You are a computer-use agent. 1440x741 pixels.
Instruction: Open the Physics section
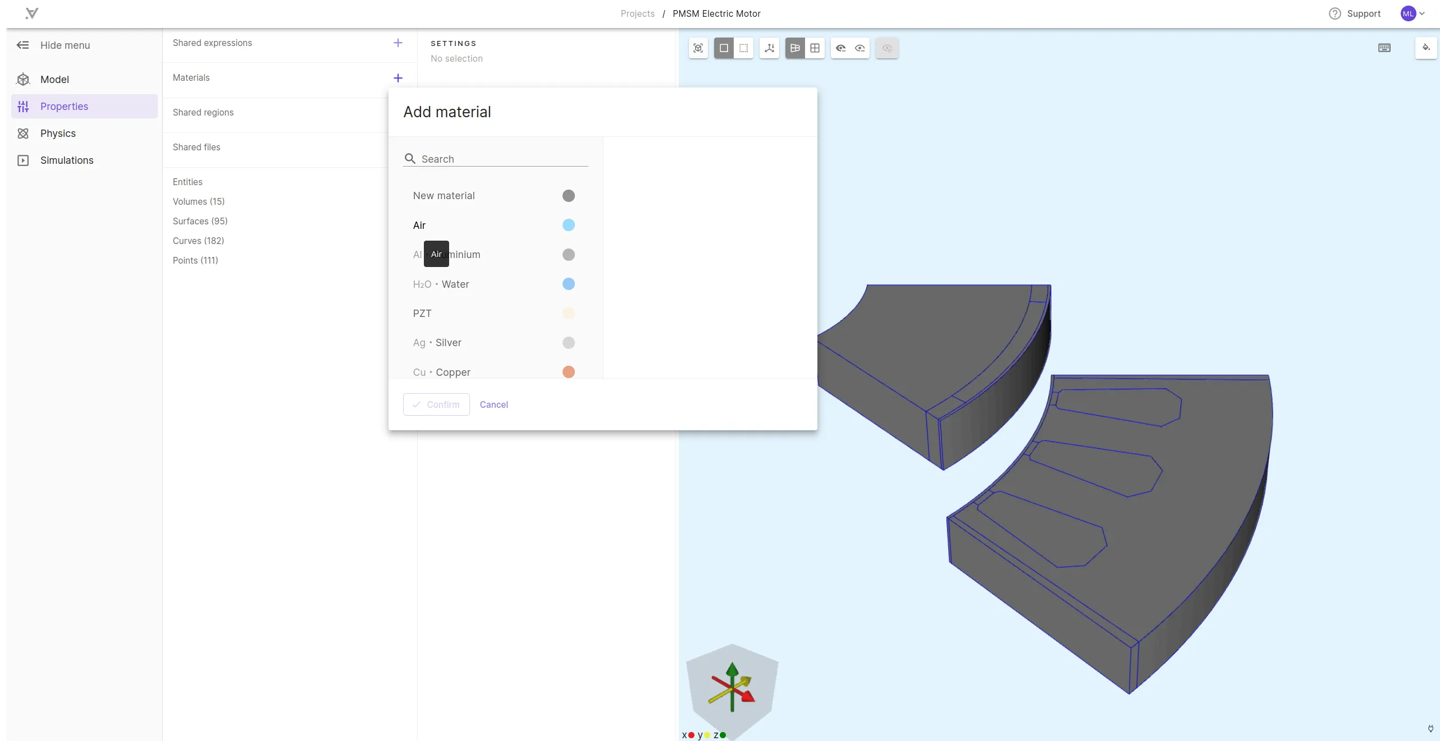[84, 133]
